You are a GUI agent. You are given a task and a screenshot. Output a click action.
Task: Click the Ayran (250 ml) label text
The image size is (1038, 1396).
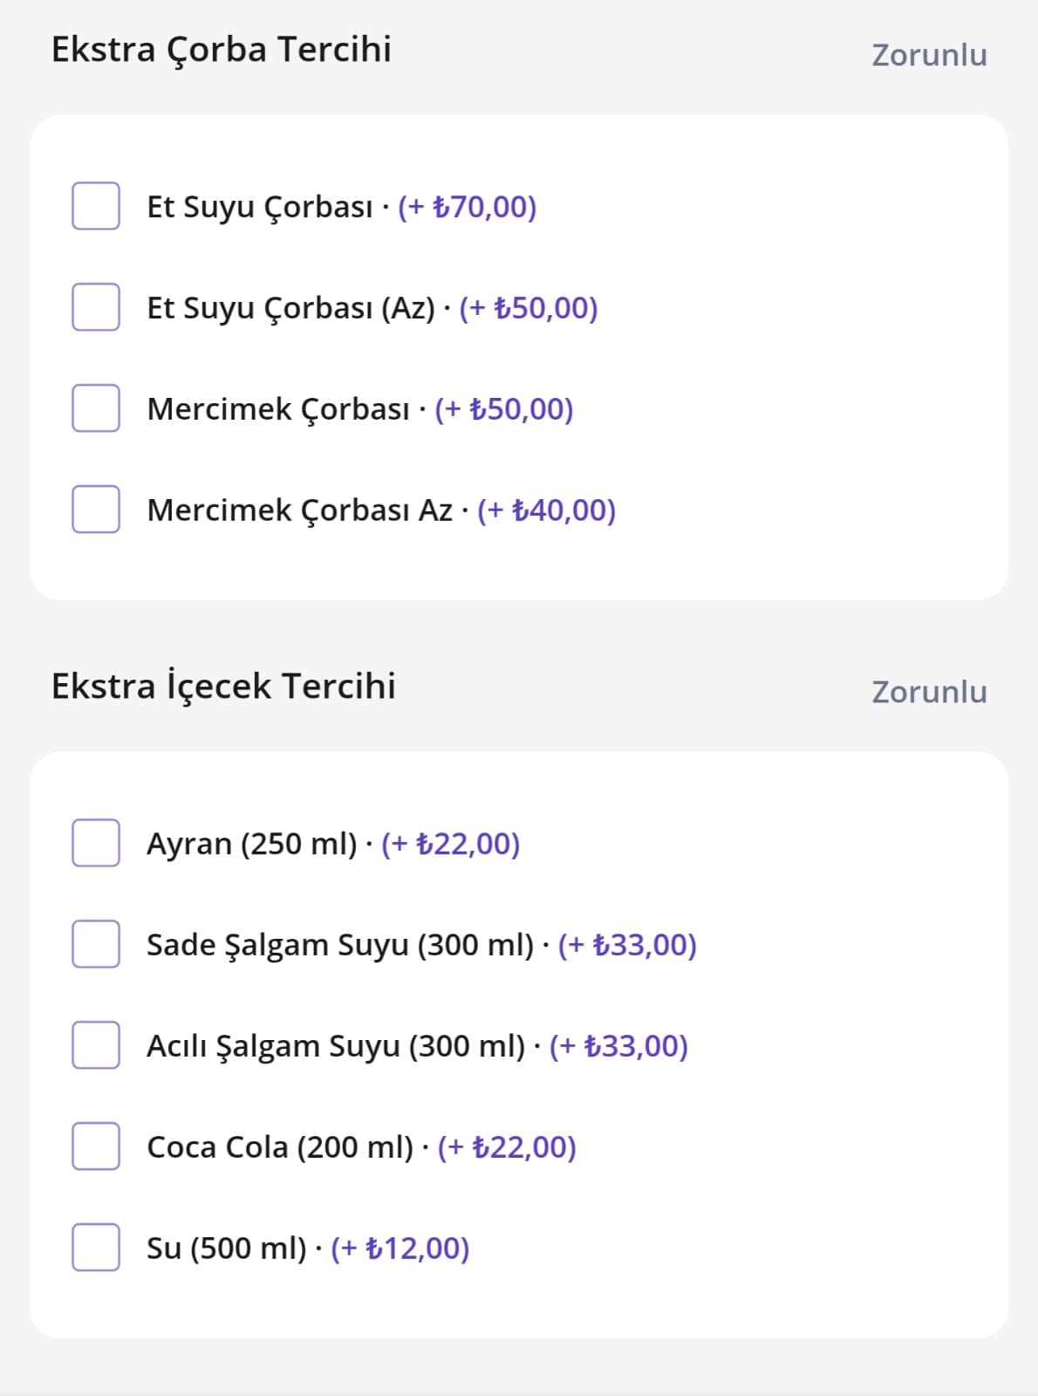point(251,844)
